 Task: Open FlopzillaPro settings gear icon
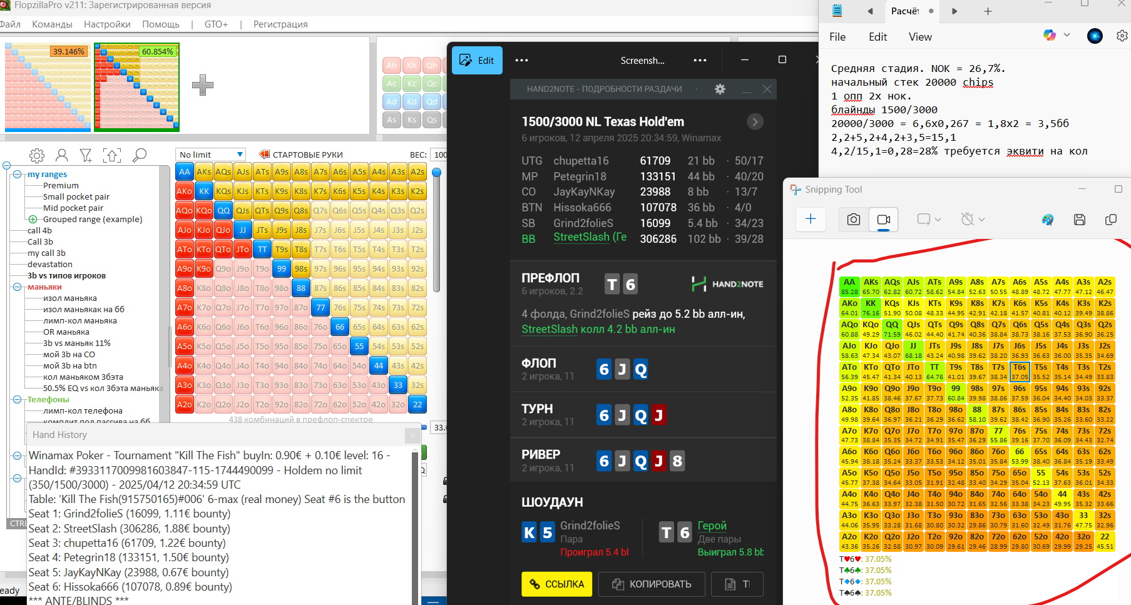pyautogui.click(x=37, y=155)
